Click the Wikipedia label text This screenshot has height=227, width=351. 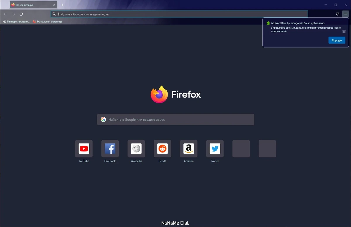[x=136, y=161]
